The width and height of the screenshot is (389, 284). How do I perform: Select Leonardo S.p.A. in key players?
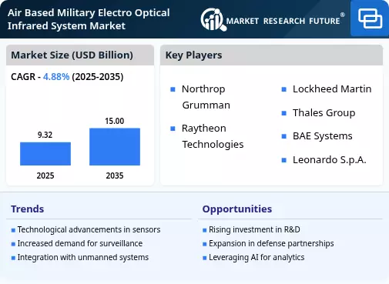330,160
